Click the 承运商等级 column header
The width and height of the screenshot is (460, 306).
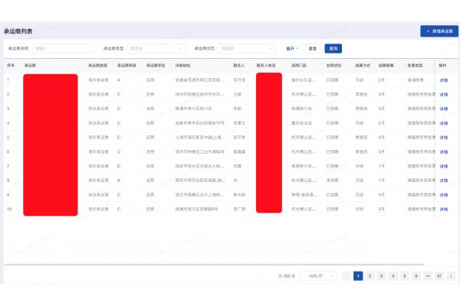pos(127,66)
